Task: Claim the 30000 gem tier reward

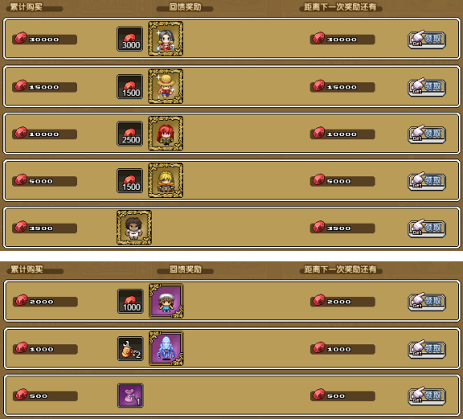Action: tap(427, 39)
